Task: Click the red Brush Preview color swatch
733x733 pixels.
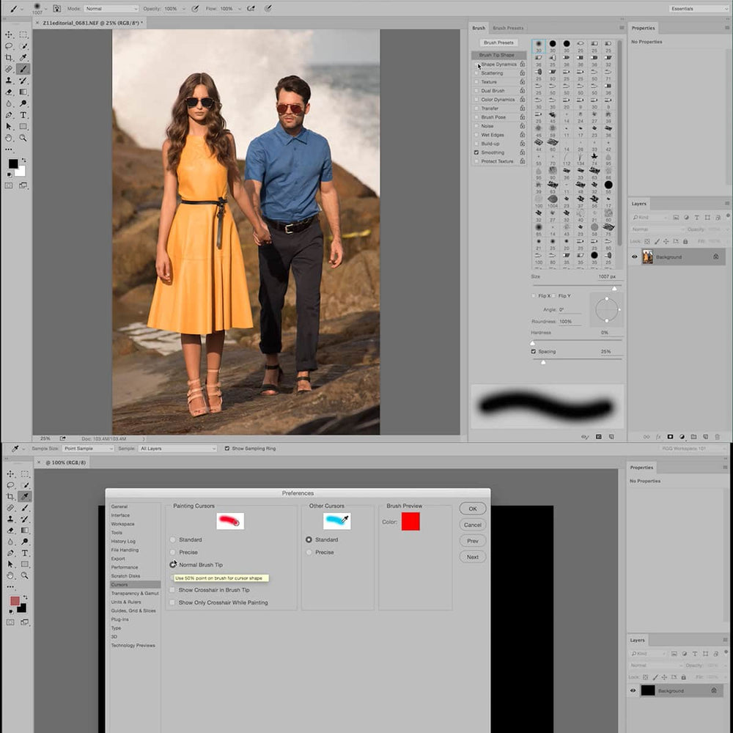Action: pyautogui.click(x=410, y=522)
